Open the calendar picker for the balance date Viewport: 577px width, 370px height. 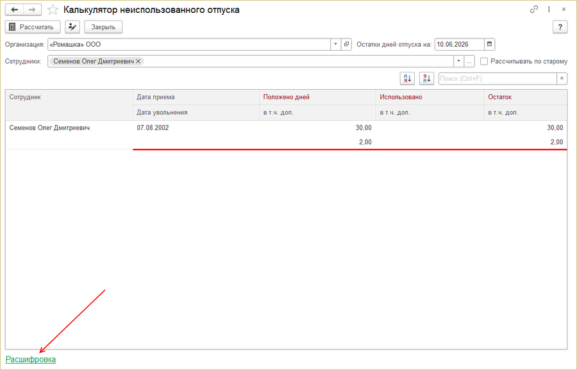click(x=489, y=44)
